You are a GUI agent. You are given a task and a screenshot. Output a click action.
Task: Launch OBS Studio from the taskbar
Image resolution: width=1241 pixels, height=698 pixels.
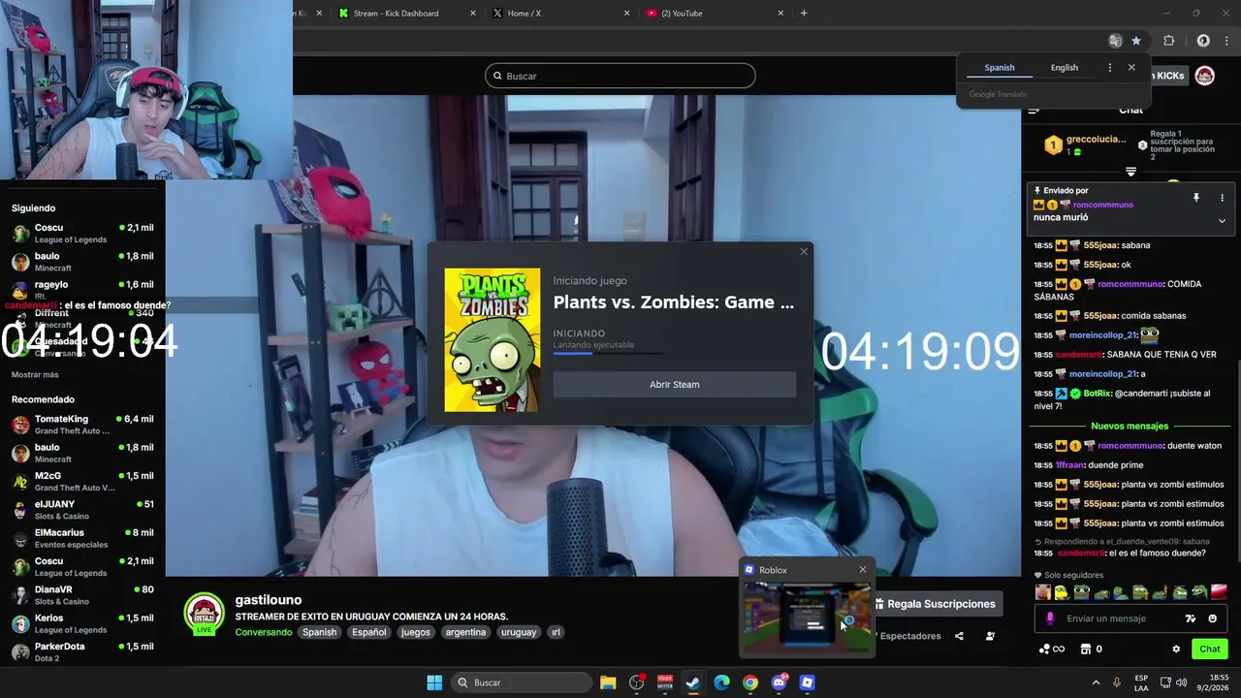637,682
